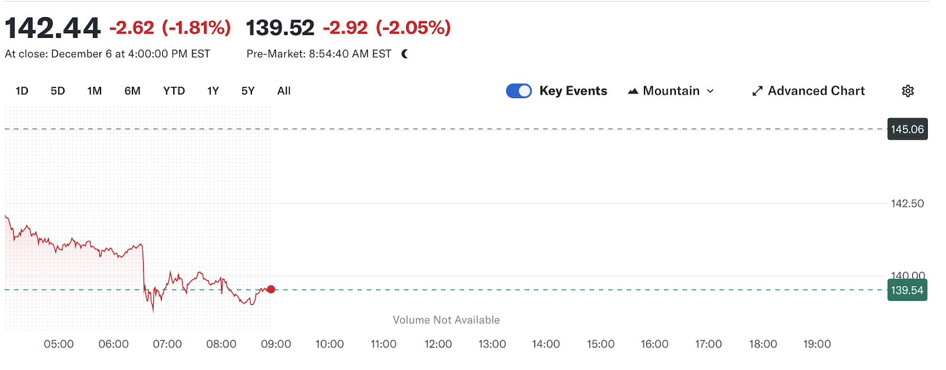View the All time range
946x370 pixels.
284,91
